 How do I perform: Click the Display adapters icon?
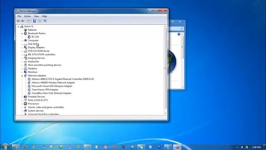25,47
